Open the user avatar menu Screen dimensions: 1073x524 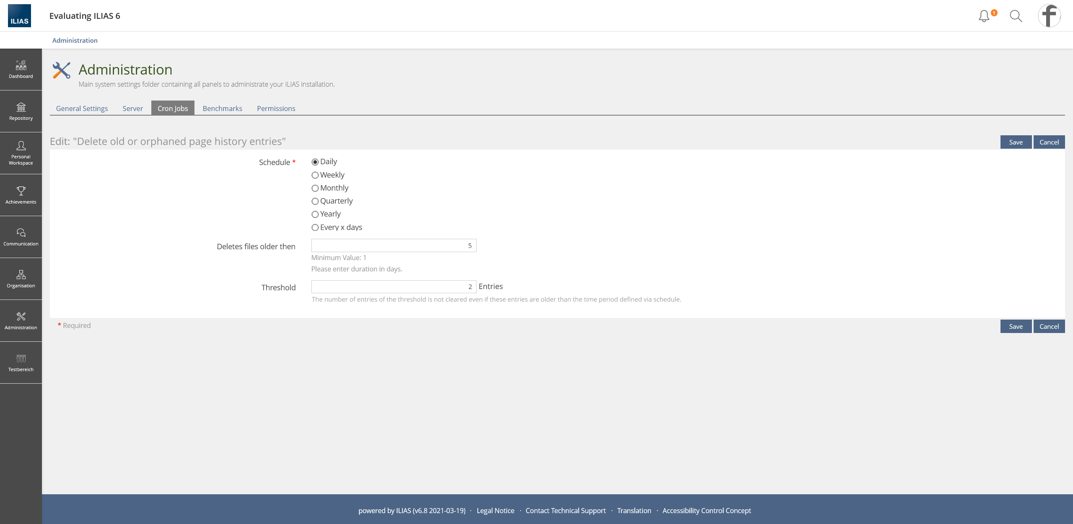point(1049,16)
